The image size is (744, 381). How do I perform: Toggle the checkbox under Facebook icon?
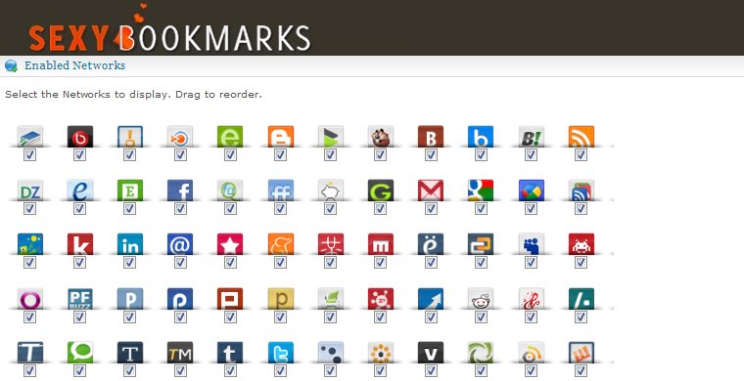[180, 209]
